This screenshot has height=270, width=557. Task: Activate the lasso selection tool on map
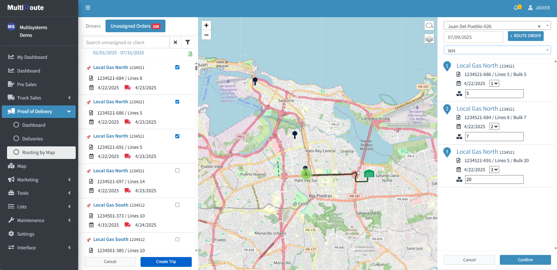point(429,26)
